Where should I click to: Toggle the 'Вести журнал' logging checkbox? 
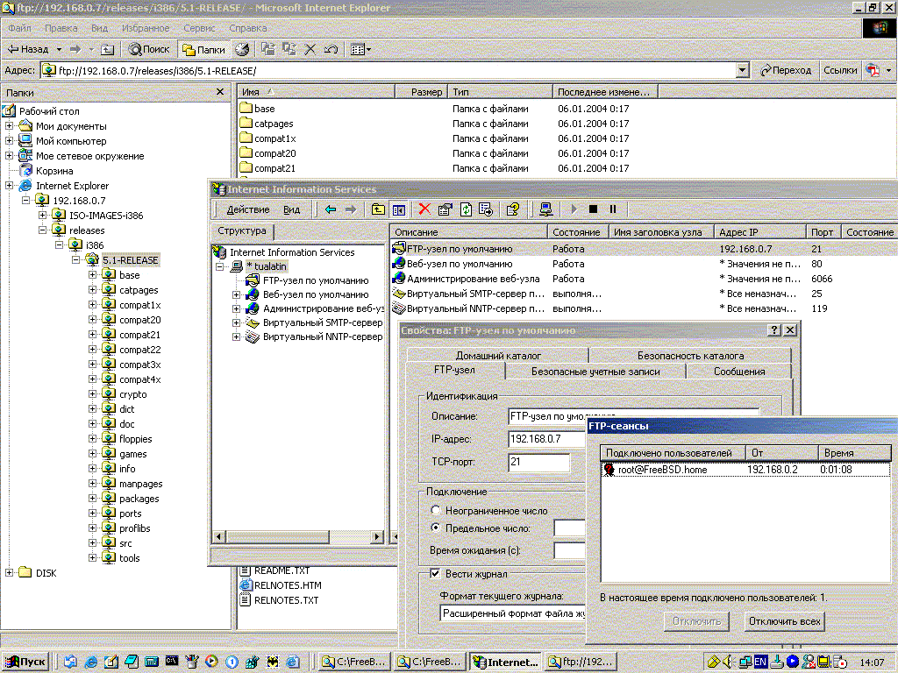point(435,574)
